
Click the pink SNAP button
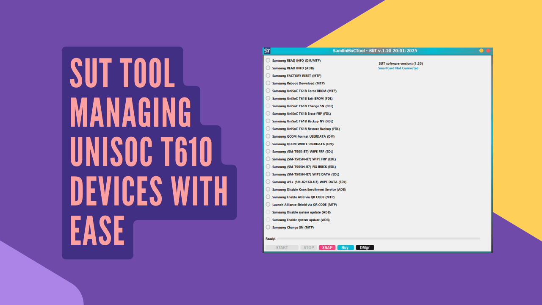pyautogui.click(x=327, y=248)
